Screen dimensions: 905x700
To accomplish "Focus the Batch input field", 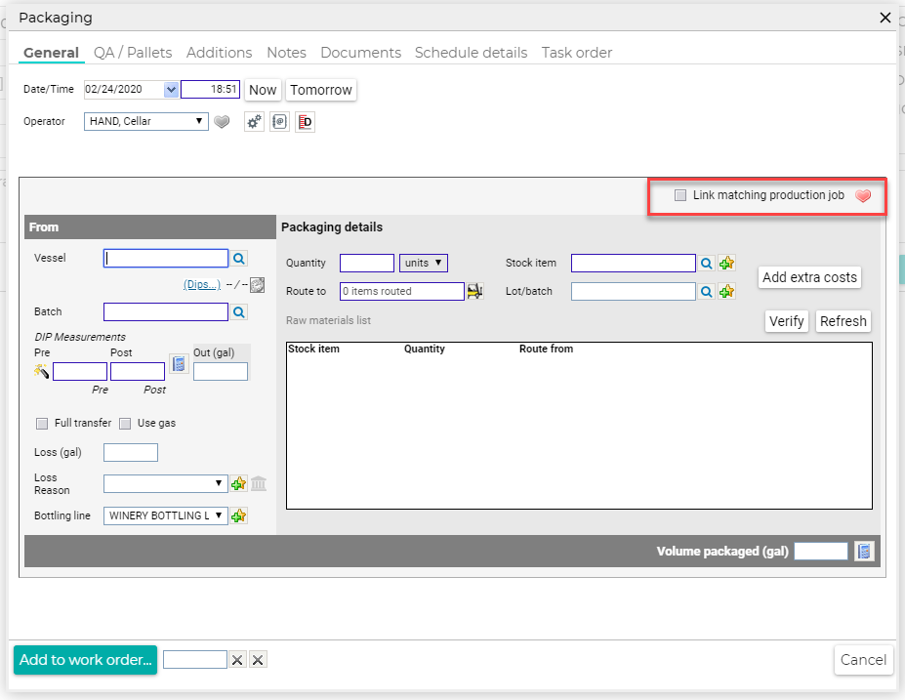I will pyautogui.click(x=166, y=312).
